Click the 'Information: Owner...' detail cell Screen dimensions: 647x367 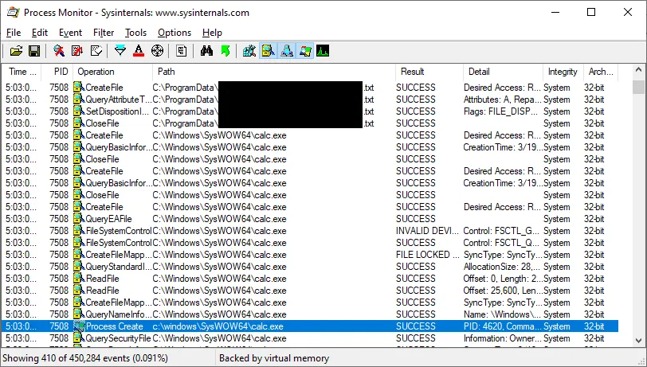pos(502,338)
